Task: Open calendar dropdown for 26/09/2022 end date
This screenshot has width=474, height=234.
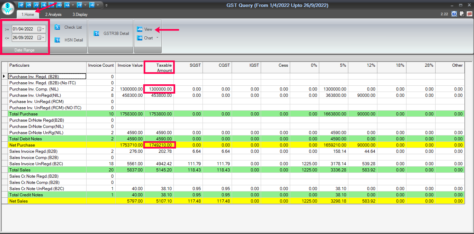Action: (x=41, y=38)
